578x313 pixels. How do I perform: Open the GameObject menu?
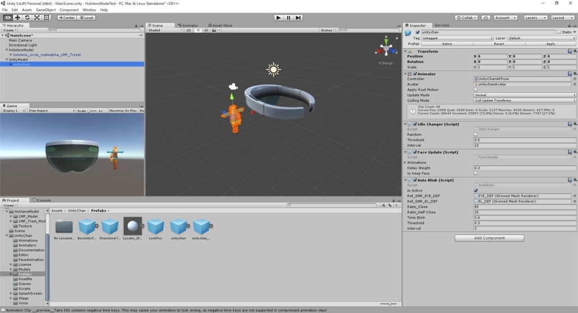46,10
